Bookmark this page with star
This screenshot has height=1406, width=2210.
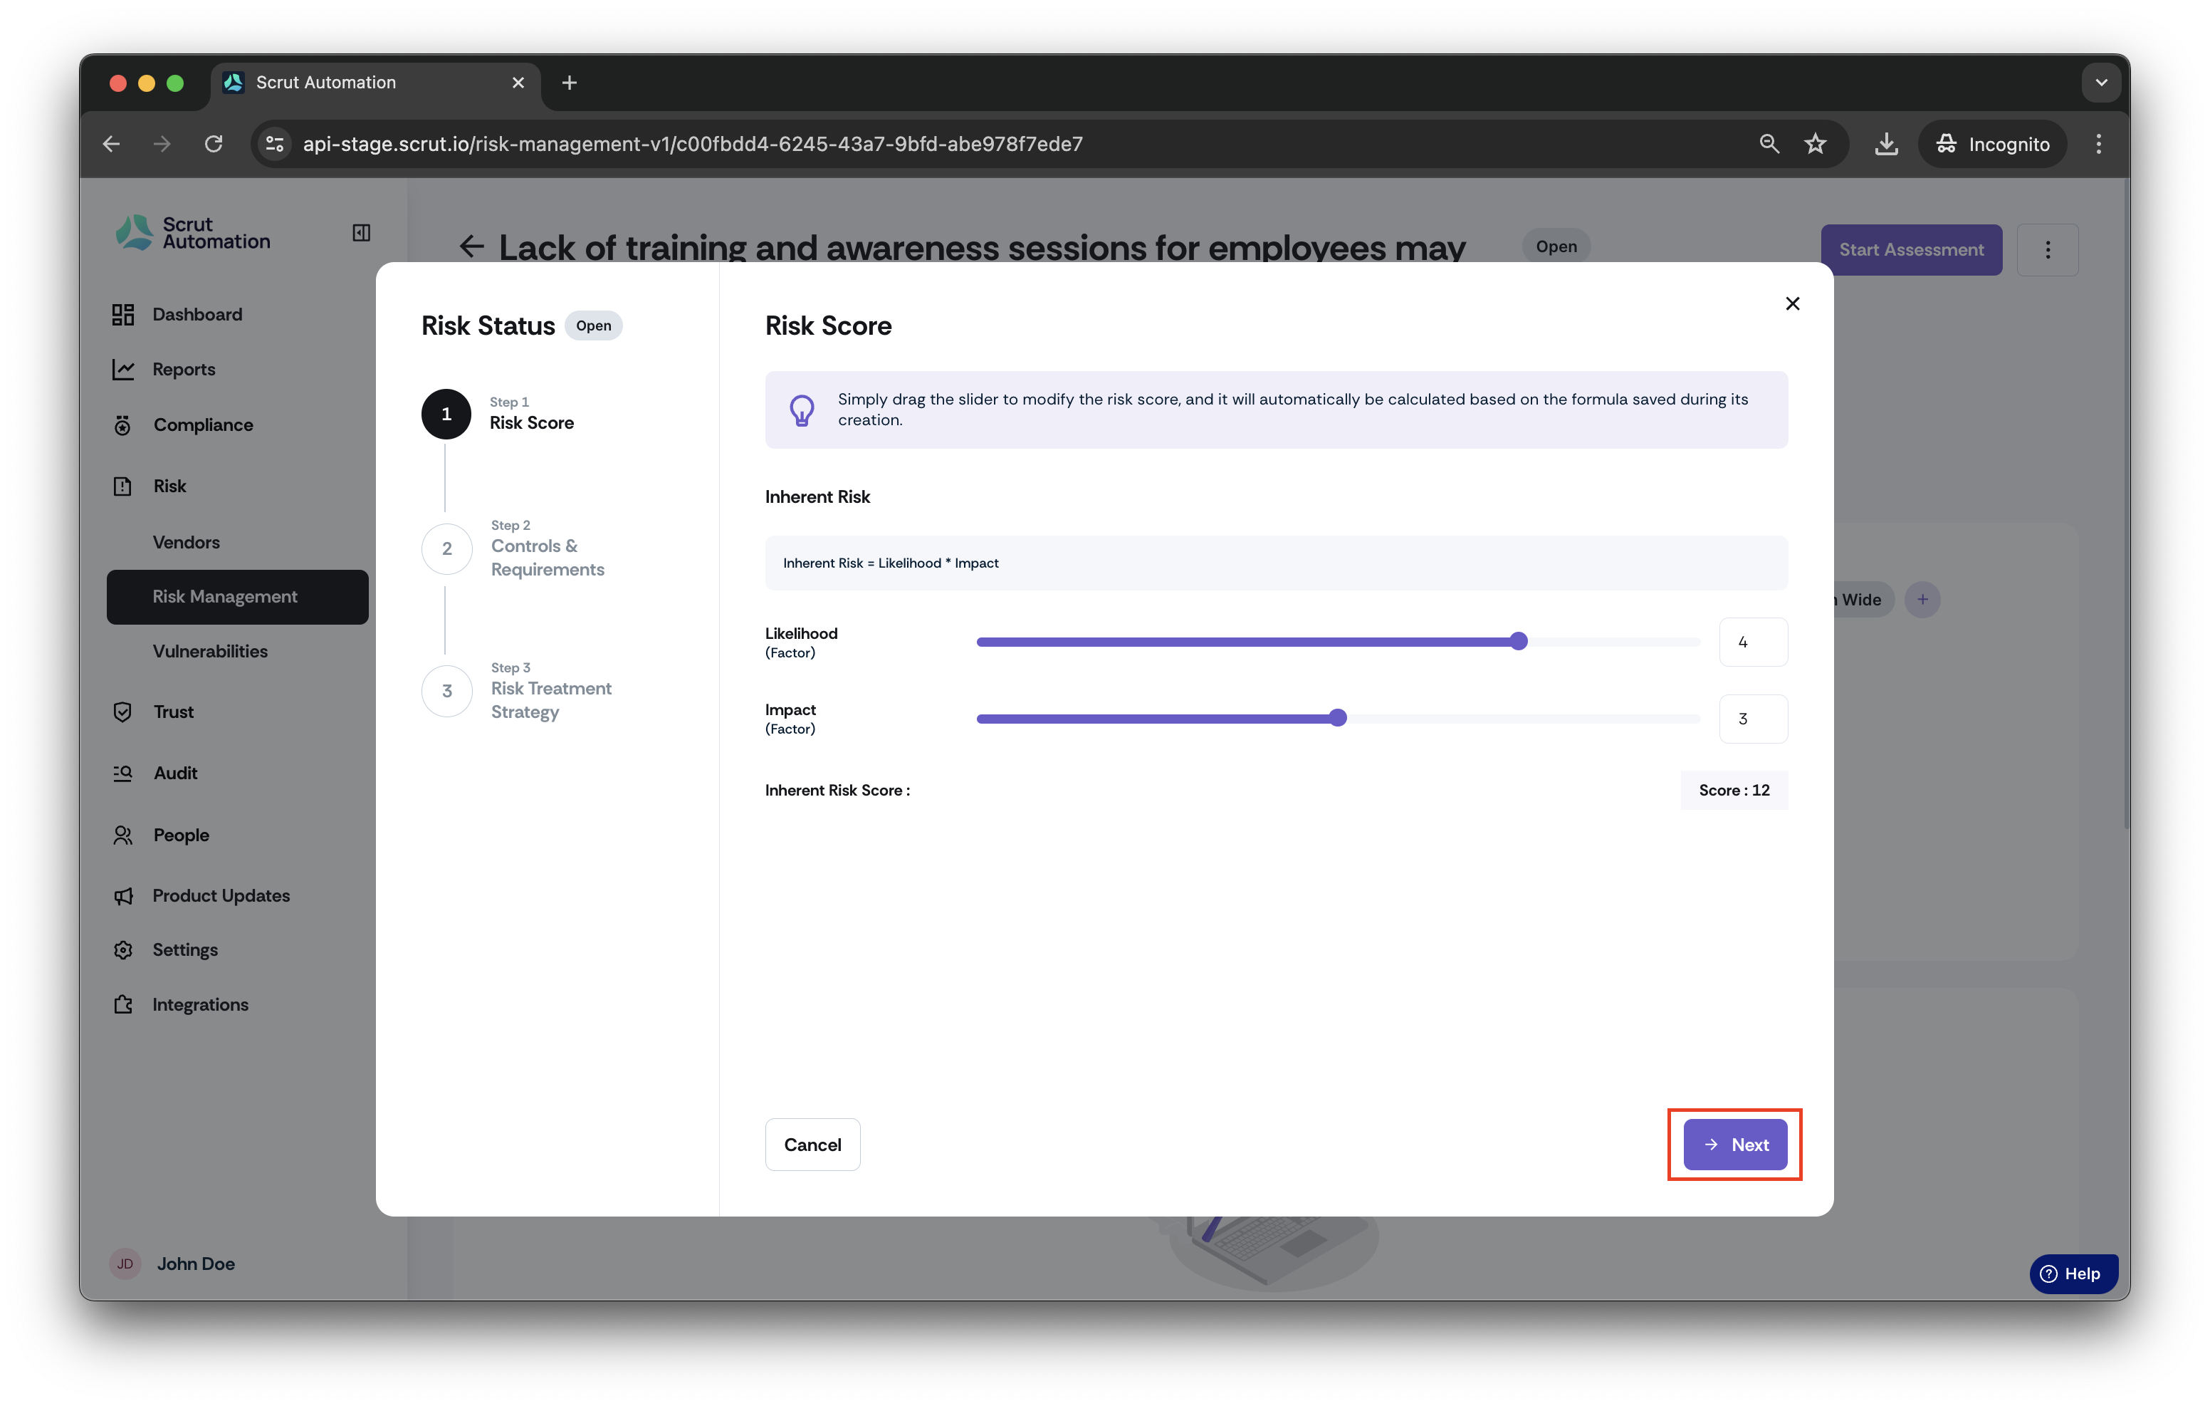1816,143
